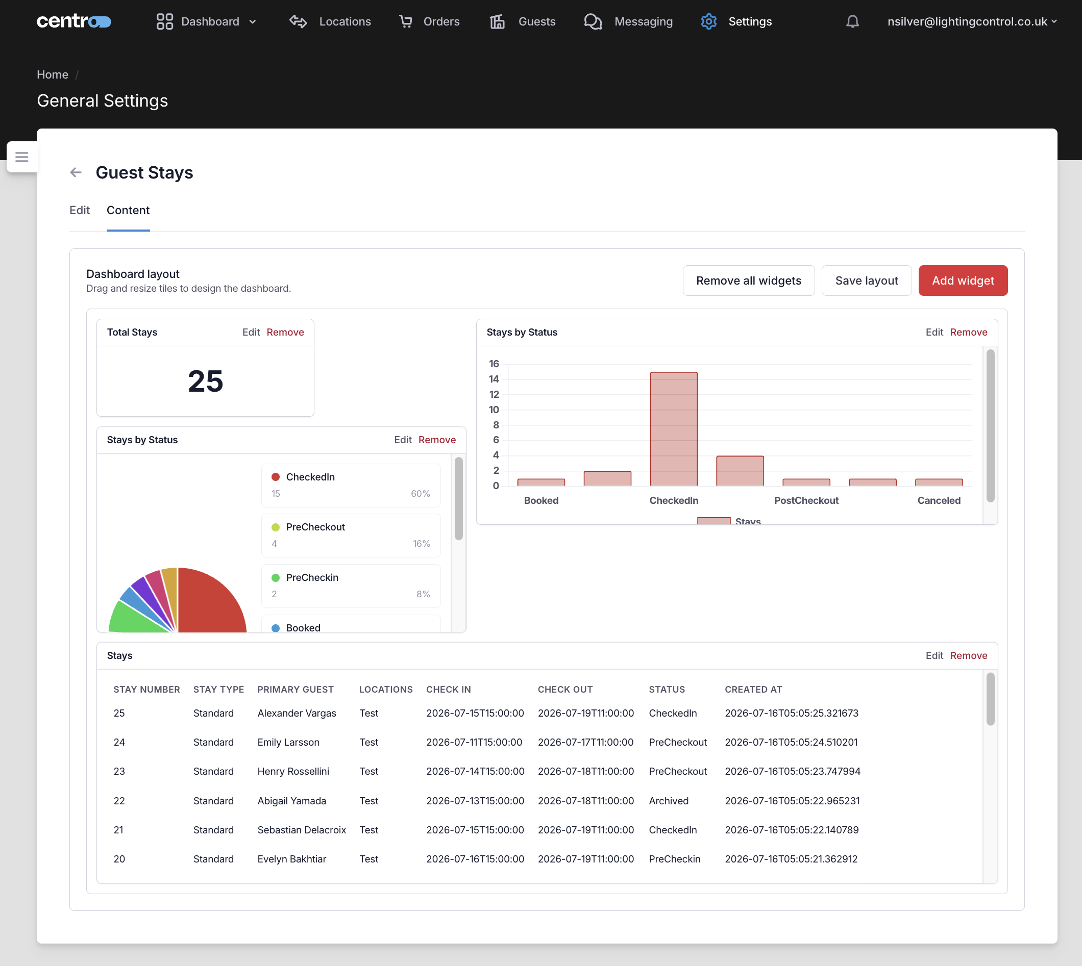The image size is (1082, 966).
Task: Open the Messaging menu item
Action: click(643, 21)
